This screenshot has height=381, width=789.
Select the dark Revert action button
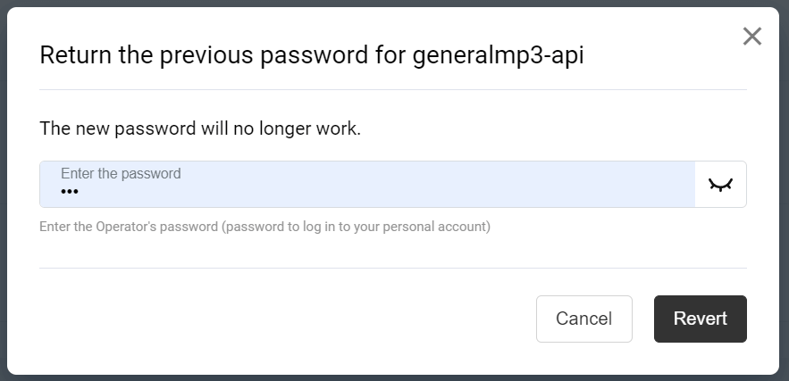coord(700,319)
